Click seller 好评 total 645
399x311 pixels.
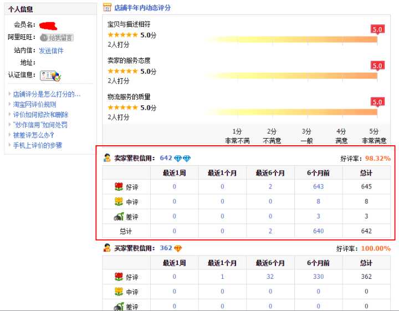366,187
